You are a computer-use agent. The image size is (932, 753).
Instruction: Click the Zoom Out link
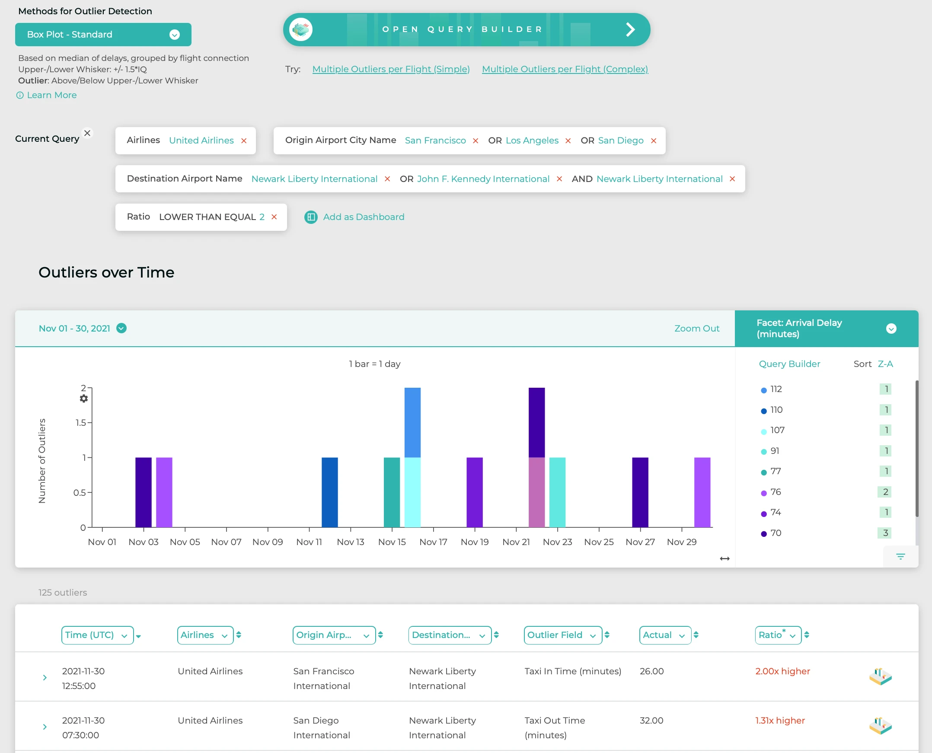pyautogui.click(x=696, y=329)
